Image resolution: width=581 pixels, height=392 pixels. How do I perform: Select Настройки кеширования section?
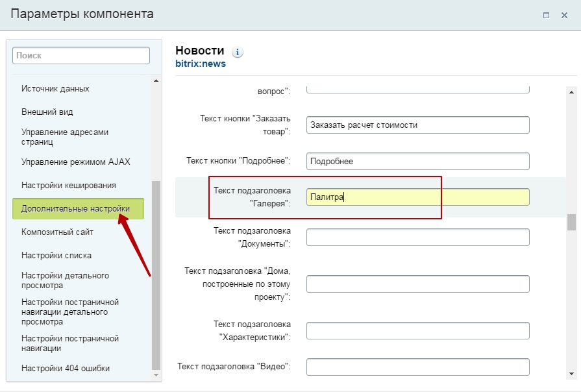point(68,185)
